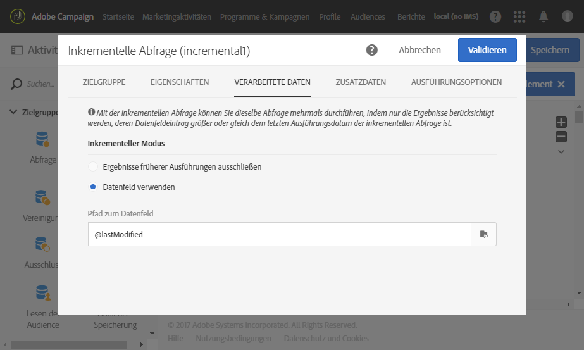The height and width of the screenshot is (350, 584).
Task: Open the AUSFÜHRUNGSOPTIONEN tab
Action: point(456,82)
